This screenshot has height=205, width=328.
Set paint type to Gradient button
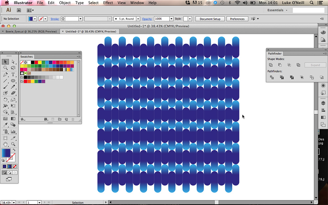tap(10, 167)
